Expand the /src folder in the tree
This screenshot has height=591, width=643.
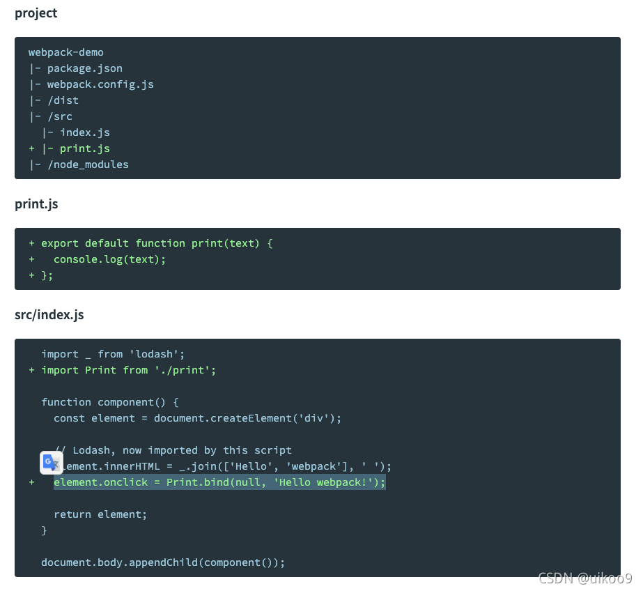click(61, 116)
